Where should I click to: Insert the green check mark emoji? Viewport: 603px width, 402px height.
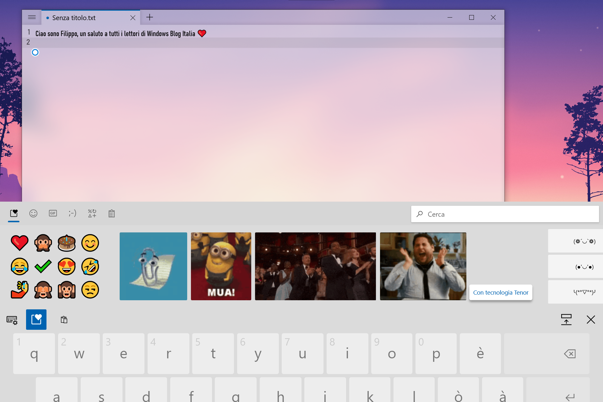pos(43,266)
